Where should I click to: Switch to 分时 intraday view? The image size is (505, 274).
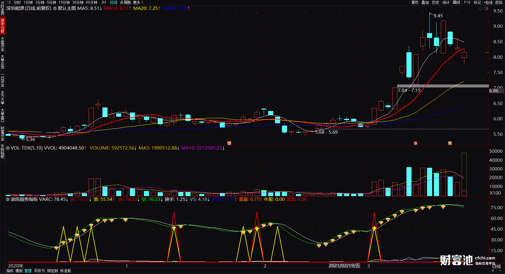tap(17, 2)
